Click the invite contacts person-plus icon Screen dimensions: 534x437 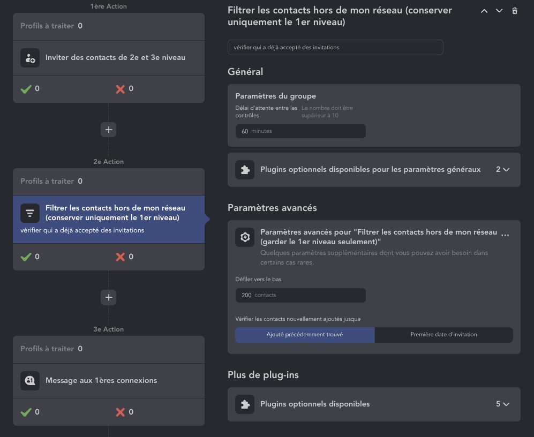tap(30, 58)
